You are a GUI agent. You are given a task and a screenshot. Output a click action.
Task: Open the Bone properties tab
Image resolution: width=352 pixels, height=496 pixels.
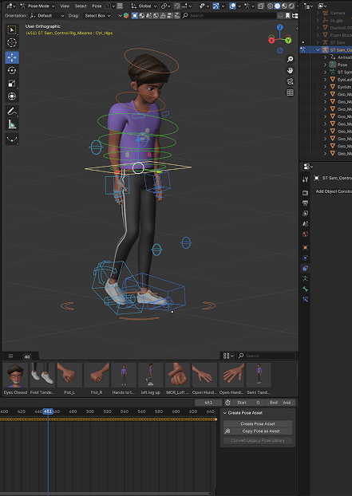(305, 289)
